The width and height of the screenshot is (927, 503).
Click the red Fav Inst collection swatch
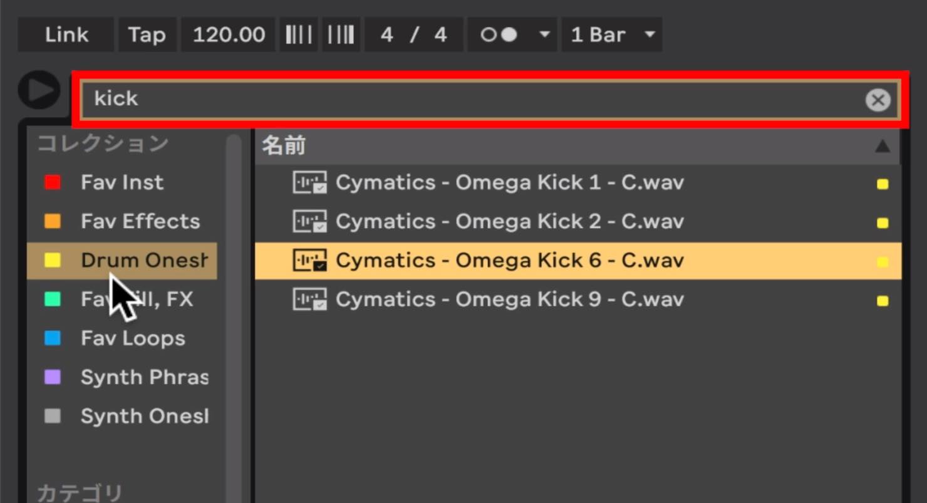(x=53, y=183)
